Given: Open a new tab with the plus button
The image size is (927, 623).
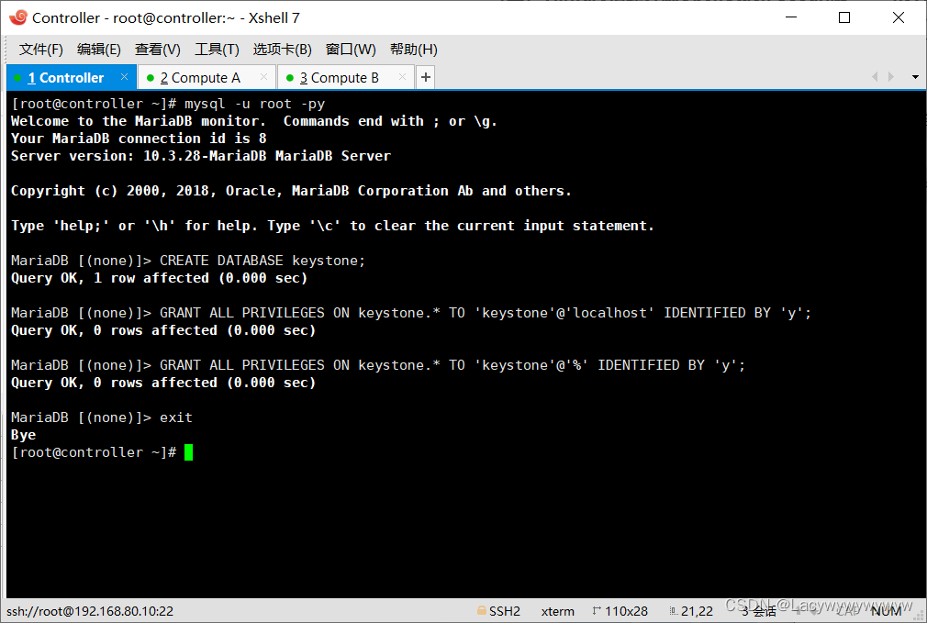Looking at the screenshot, I should point(424,77).
